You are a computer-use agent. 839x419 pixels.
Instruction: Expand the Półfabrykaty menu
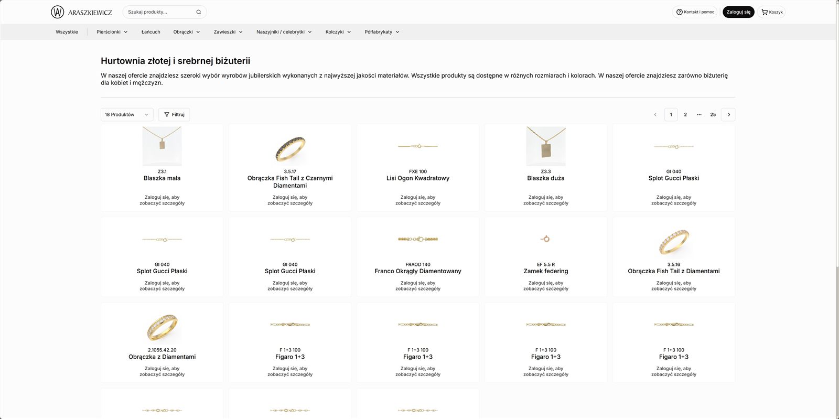(382, 32)
